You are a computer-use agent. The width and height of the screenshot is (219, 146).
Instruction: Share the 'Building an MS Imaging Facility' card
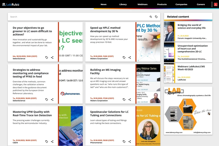coord(130,100)
